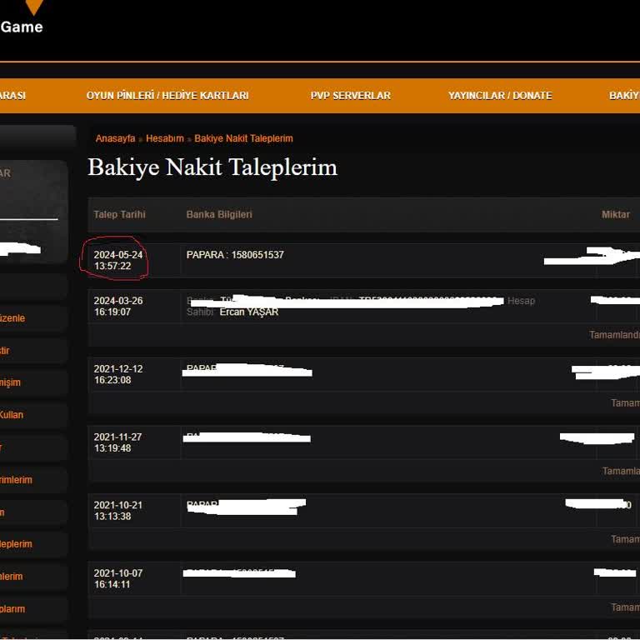Select date cell 2024-05-24 13:57:22
640x640 pixels.
[x=118, y=260]
